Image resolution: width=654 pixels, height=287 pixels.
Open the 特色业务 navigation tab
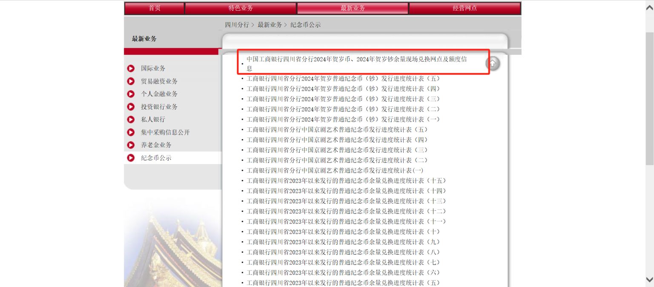coord(241,8)
